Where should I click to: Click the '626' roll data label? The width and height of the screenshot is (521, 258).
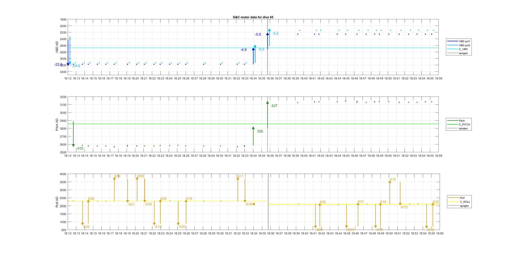click(x=91, y=199)
